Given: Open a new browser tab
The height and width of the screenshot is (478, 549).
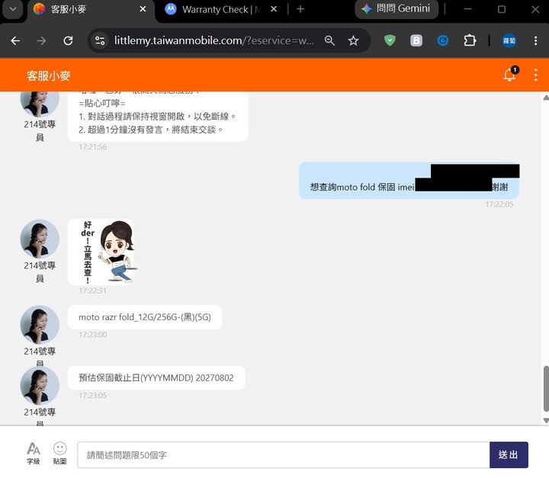Looking at the screenshot, I should pos(300,9).
